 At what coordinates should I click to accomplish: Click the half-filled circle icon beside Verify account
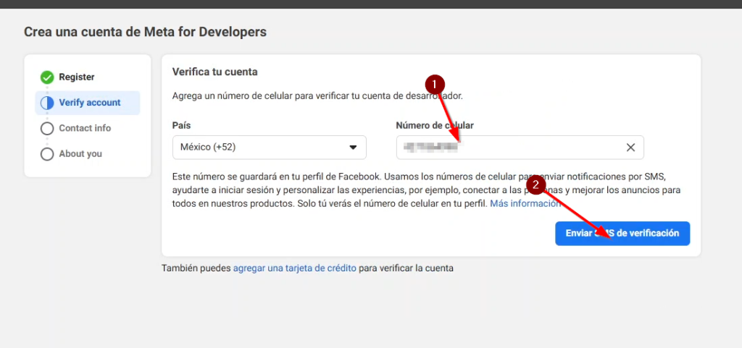point(47,103)
